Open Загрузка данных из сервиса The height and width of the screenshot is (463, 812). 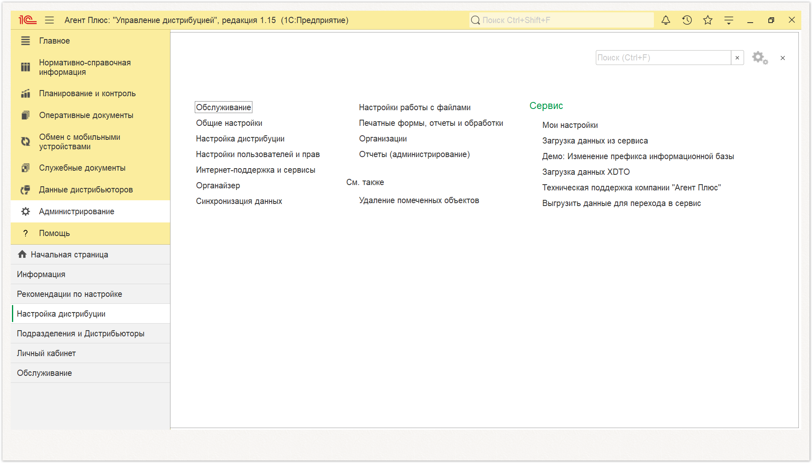[595, 141]
